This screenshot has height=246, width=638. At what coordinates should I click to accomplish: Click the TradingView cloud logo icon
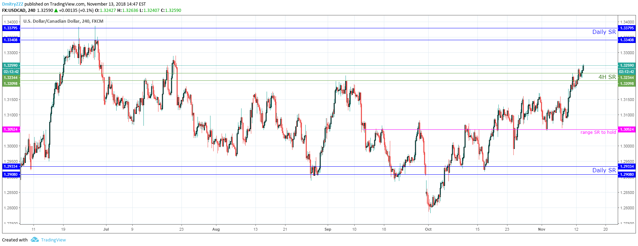coord(35,239)
